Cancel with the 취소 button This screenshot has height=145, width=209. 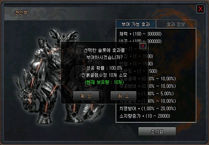[124, 96]
